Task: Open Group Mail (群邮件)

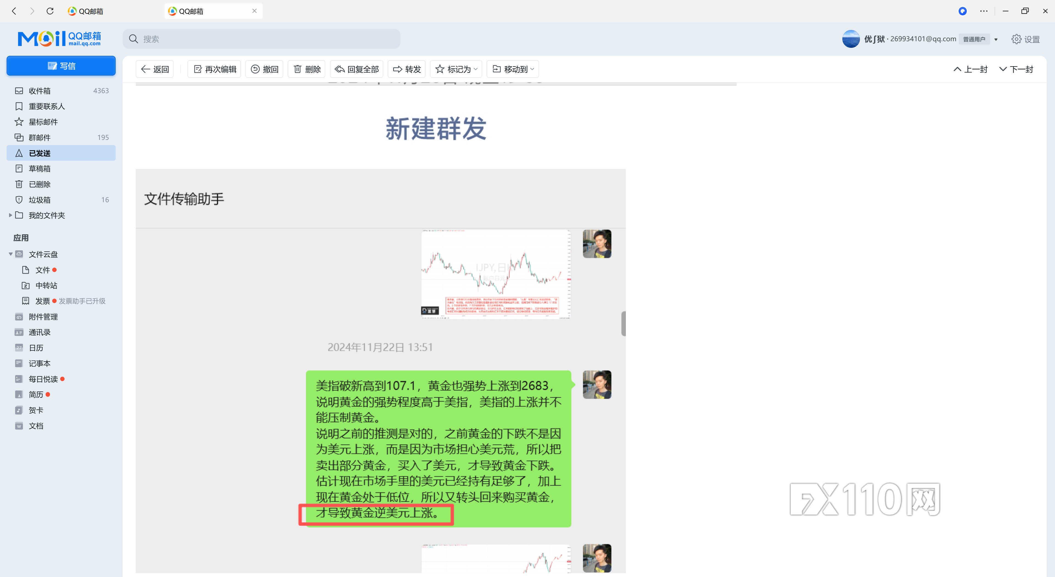Action: click(x=61, y=137)
